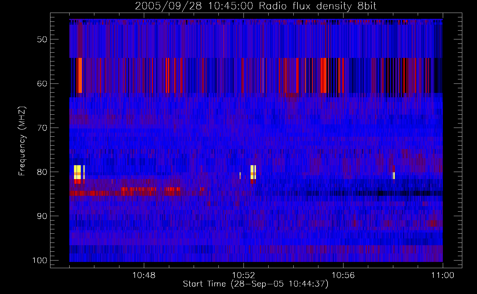The height and width of the screenshot is (294, 477).
Task: Select the 11:00 time tick label
Action: click(443, 275)
